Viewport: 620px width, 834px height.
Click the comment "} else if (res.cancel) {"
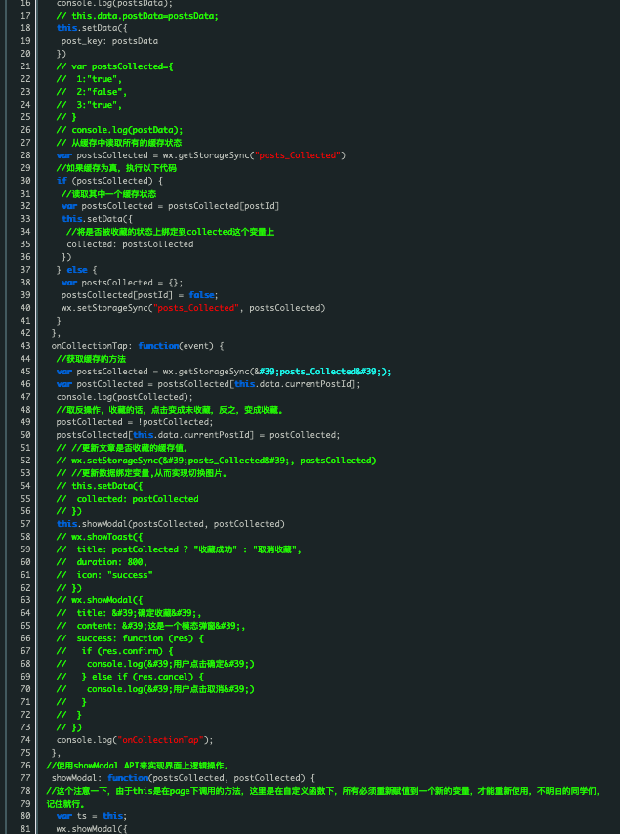[x=143, y=677]
